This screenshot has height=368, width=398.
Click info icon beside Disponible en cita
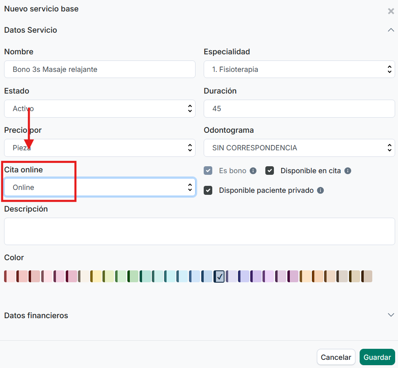pos(348,171)
